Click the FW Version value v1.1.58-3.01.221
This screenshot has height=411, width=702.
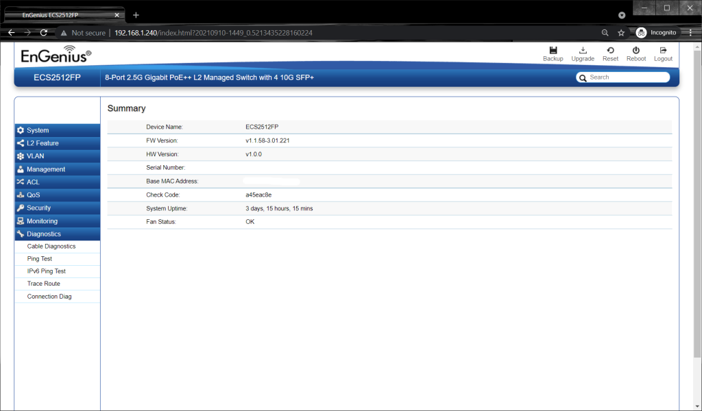tap(267, 140)
